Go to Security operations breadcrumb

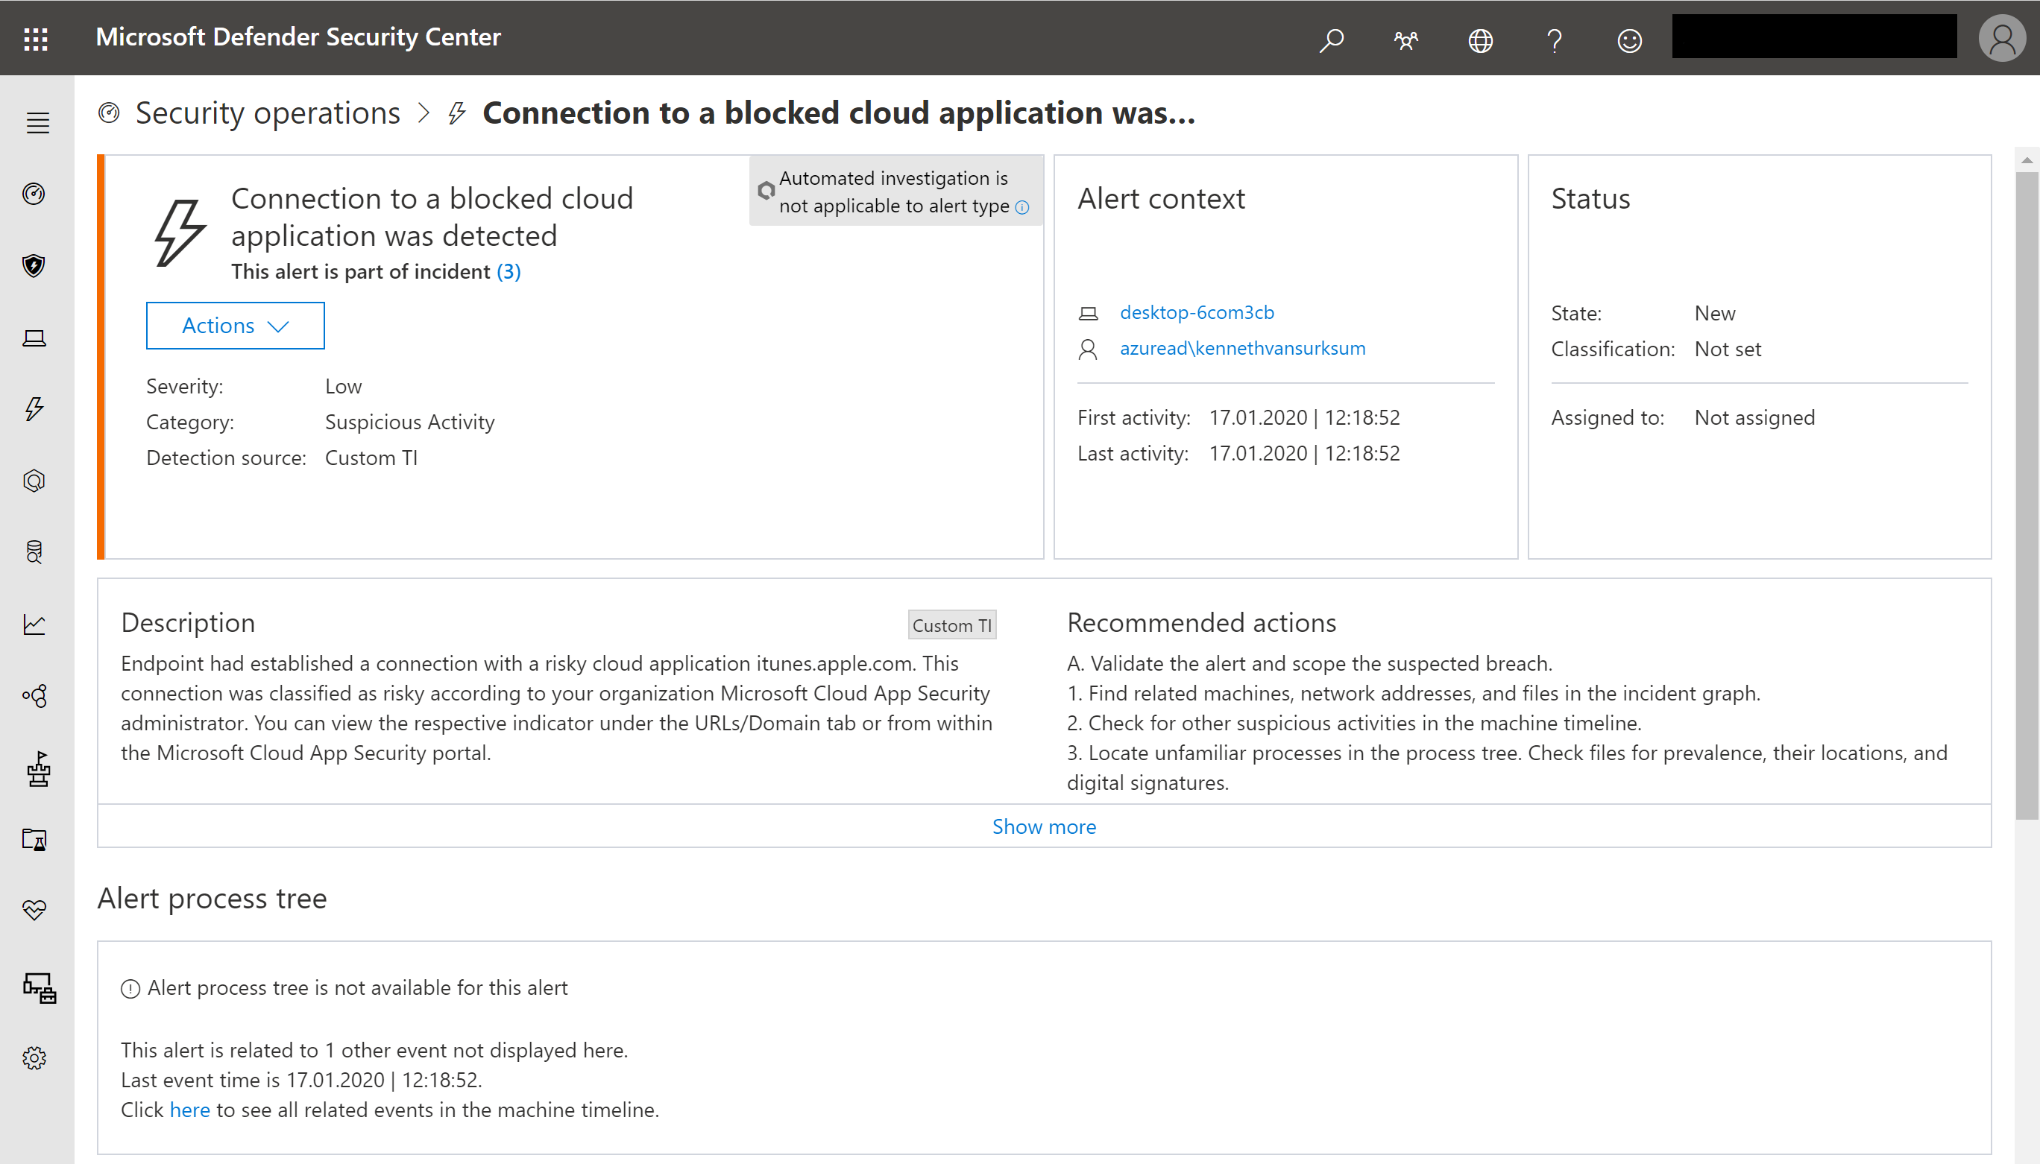pyautogui.click(x=268, y=113)
